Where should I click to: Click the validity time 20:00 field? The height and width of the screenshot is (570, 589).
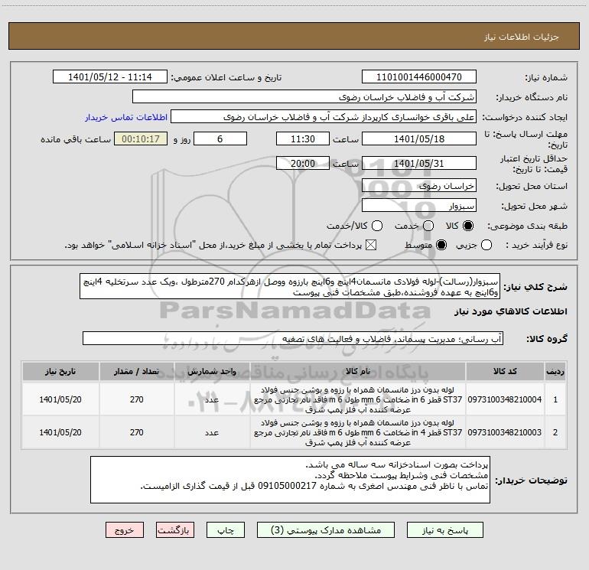coord(303,164)
